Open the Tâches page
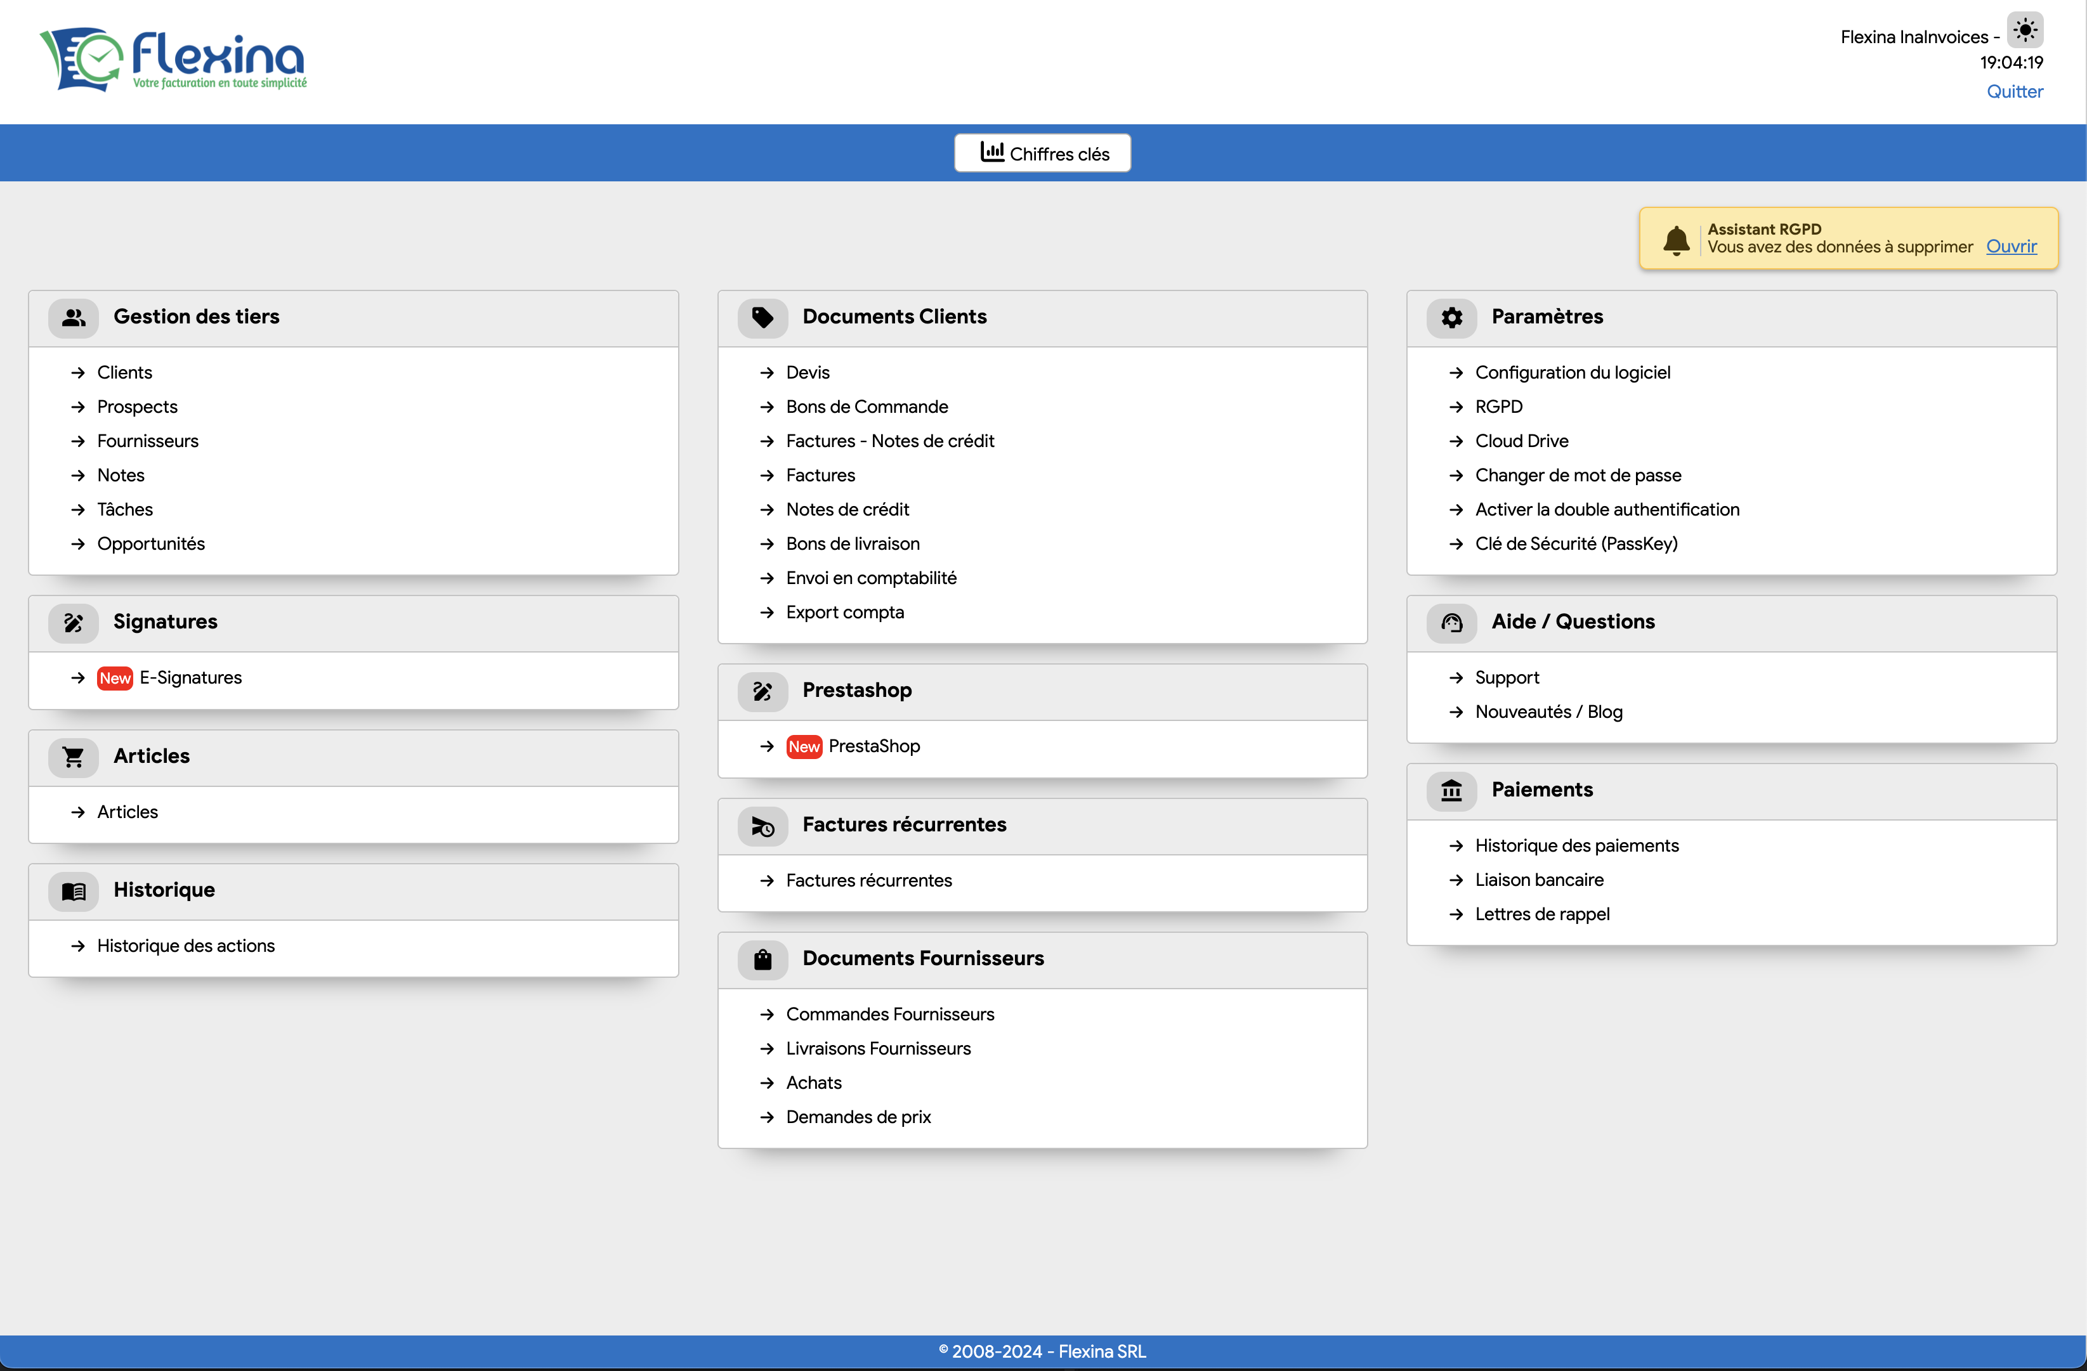The image size is (2087, 1371). (126, 509)
